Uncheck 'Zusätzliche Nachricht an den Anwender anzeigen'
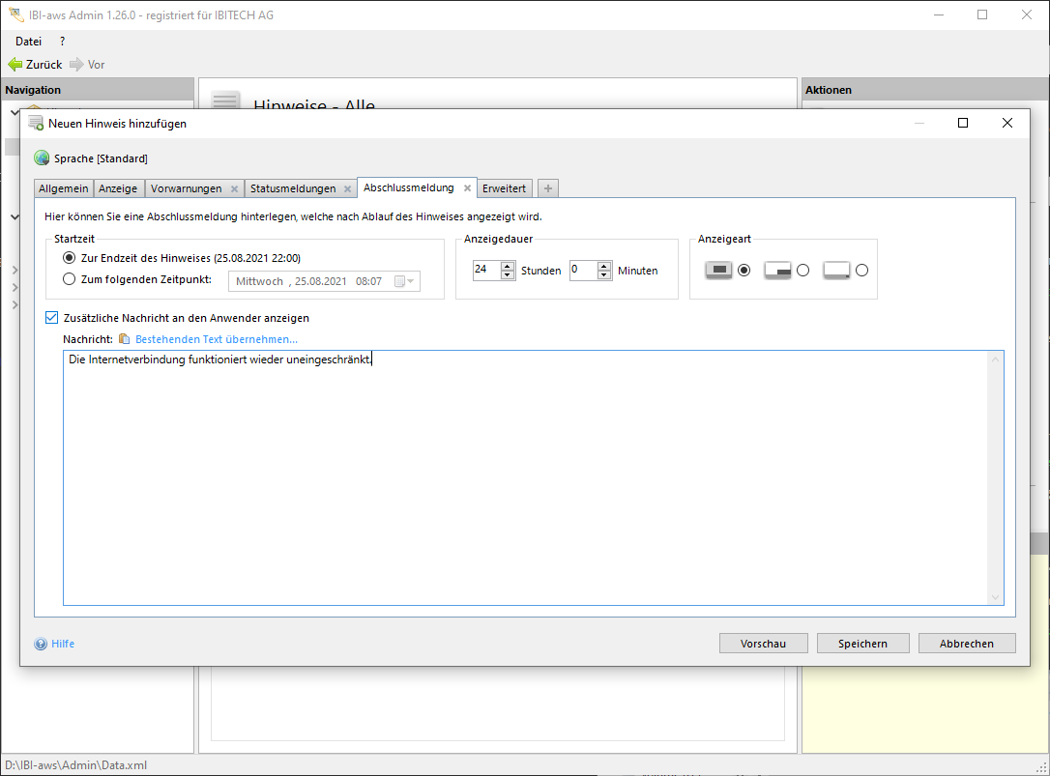 (51, 317)
